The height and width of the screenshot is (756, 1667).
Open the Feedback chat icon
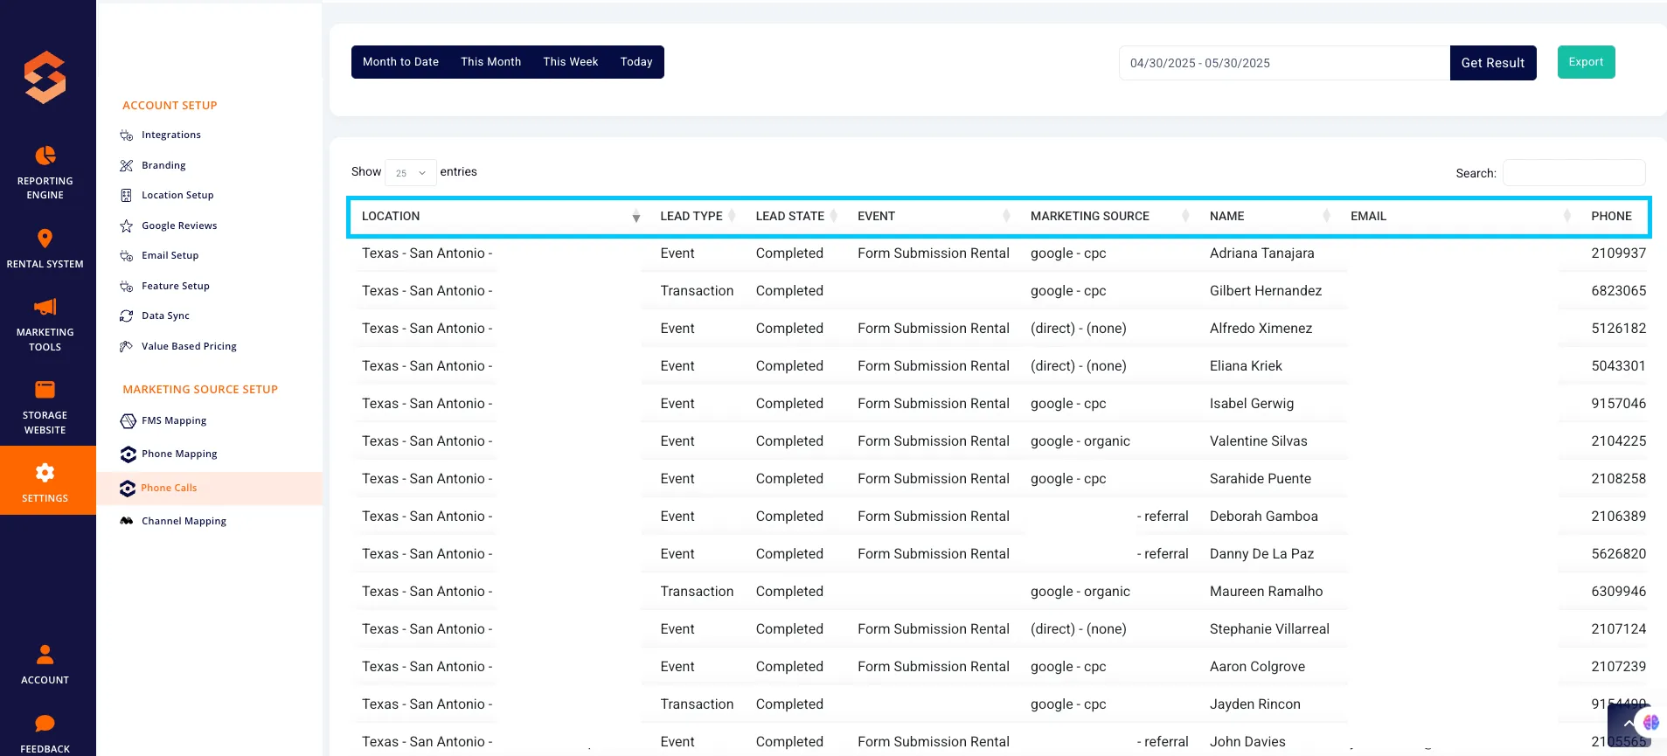[45, 723]
